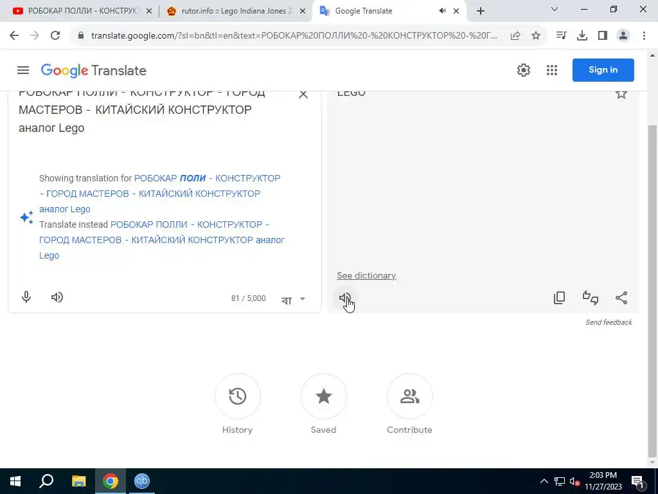
Task: Close the rutor.info tab
Action: [x=303, y=11]
